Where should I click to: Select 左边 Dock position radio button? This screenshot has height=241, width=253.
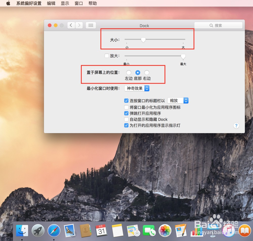point(129,72)
